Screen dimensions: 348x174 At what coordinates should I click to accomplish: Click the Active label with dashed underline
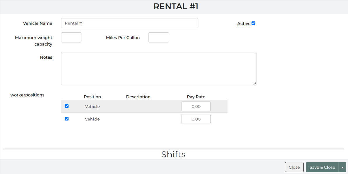244,24
